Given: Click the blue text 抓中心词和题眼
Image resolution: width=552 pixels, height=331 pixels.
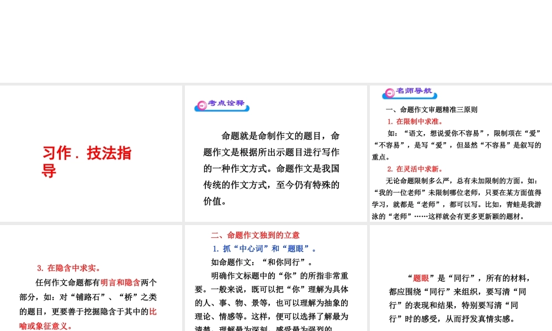Looking at the screenshot, I should pyautogui.click(x=264, y=248).
